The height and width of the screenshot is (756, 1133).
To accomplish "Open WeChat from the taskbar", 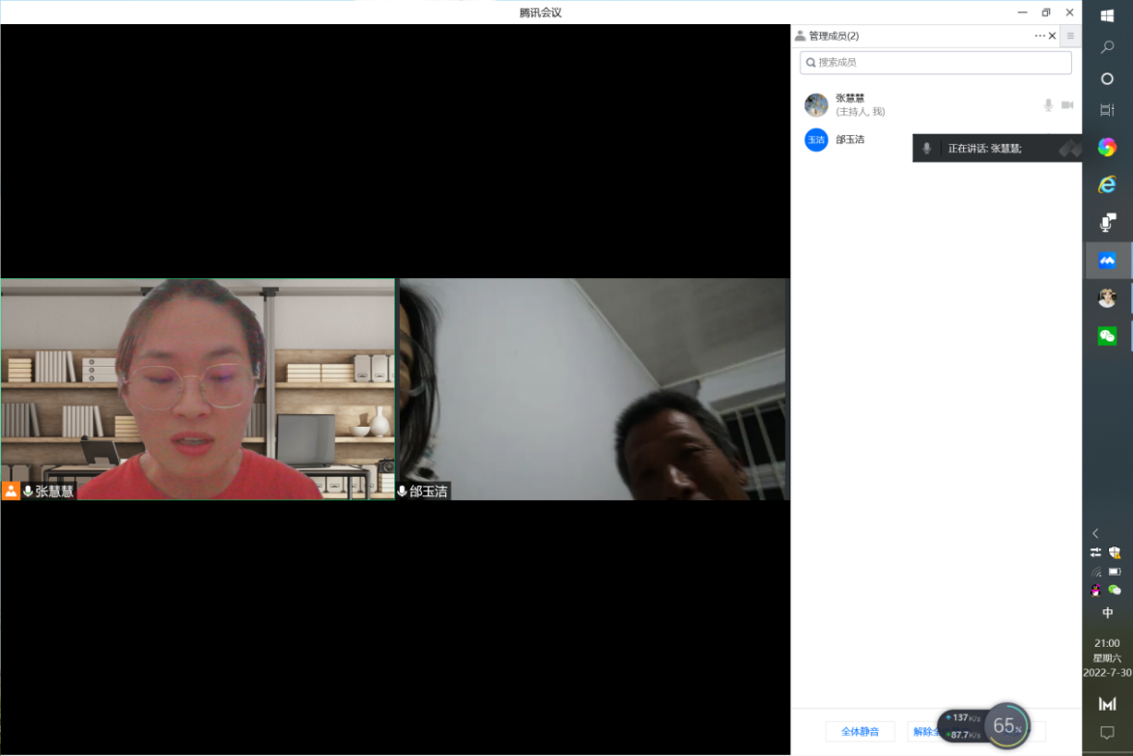I will pyautogui.click(x=1107, y=335).
